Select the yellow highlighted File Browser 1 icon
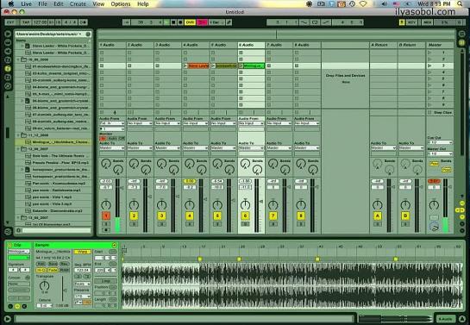Viewport: 470px width, 325px height. 8,69
